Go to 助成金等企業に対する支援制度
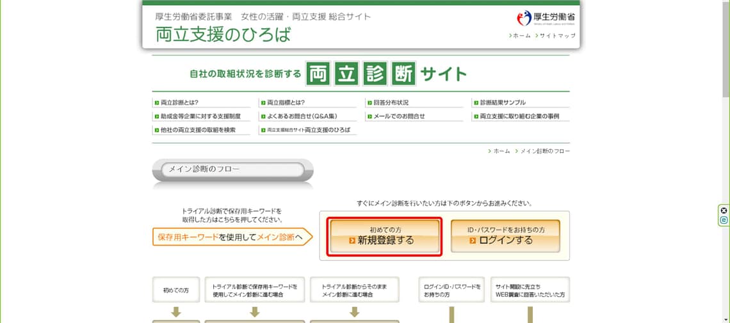 [x=200, y=116]
